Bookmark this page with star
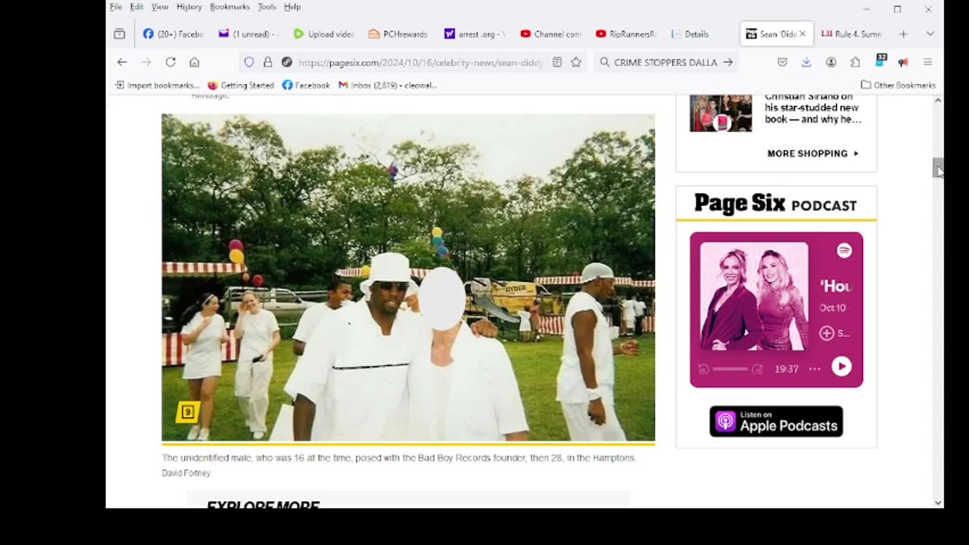This screenshot has height=545, width=969. tap(576, 62)
